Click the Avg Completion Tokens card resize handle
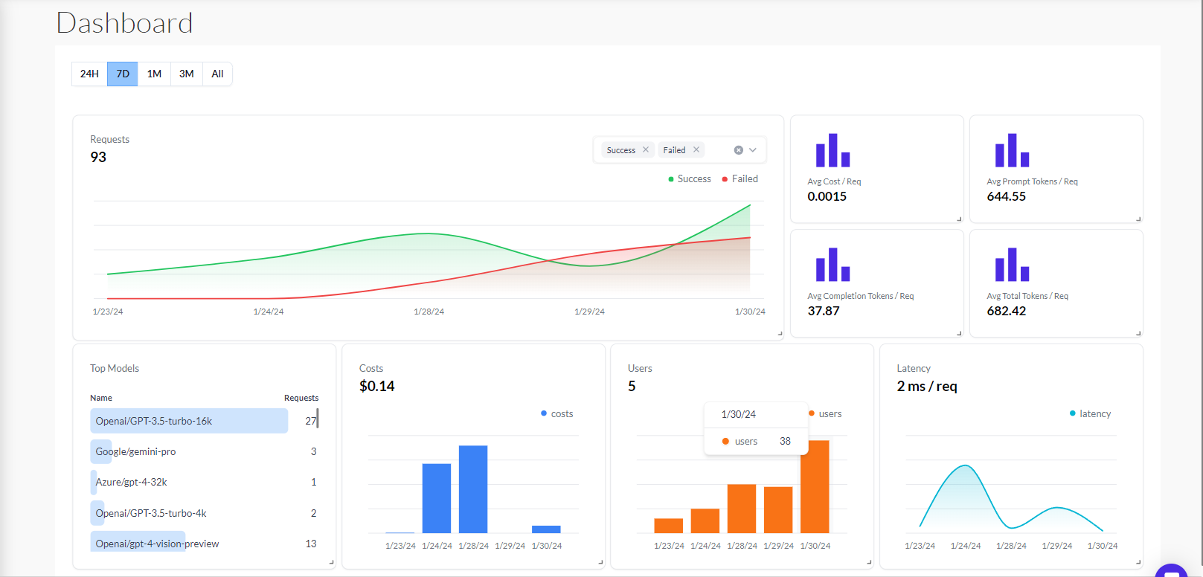 click(x=959, y=333)
